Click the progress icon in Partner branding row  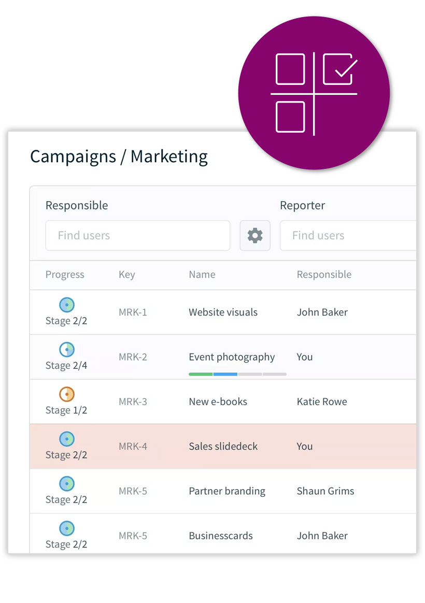pos(67,484)
